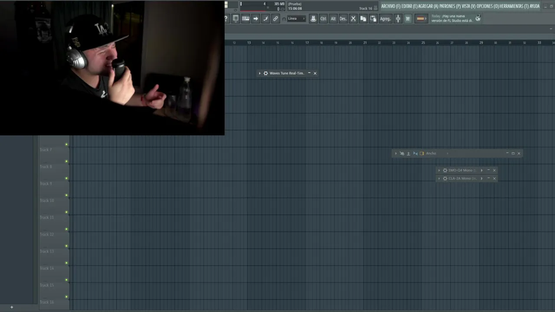Click the Waves Tune Real-Time window title
The height and width of the screenshot is (312, 555).
point(287,73)
